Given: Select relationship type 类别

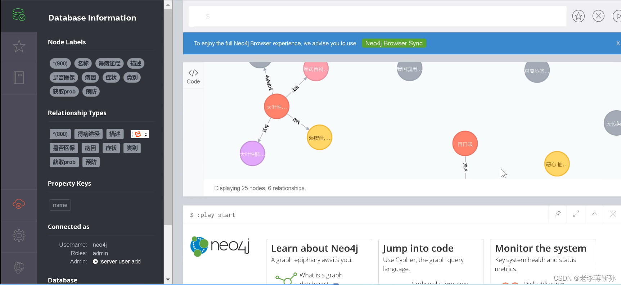Looking at the screenshot, I should tap(132, 148).
